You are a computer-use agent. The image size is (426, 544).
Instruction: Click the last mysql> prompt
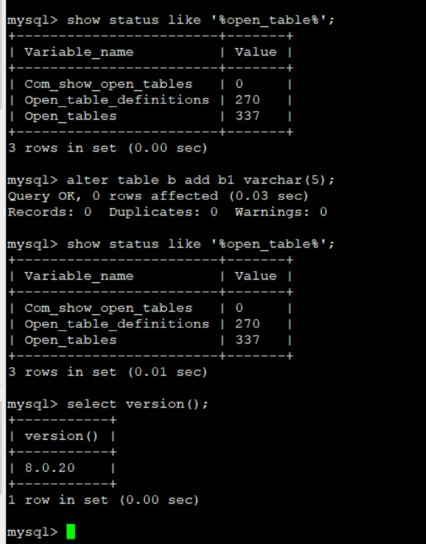pyautogui.click(x=33, y=532)
